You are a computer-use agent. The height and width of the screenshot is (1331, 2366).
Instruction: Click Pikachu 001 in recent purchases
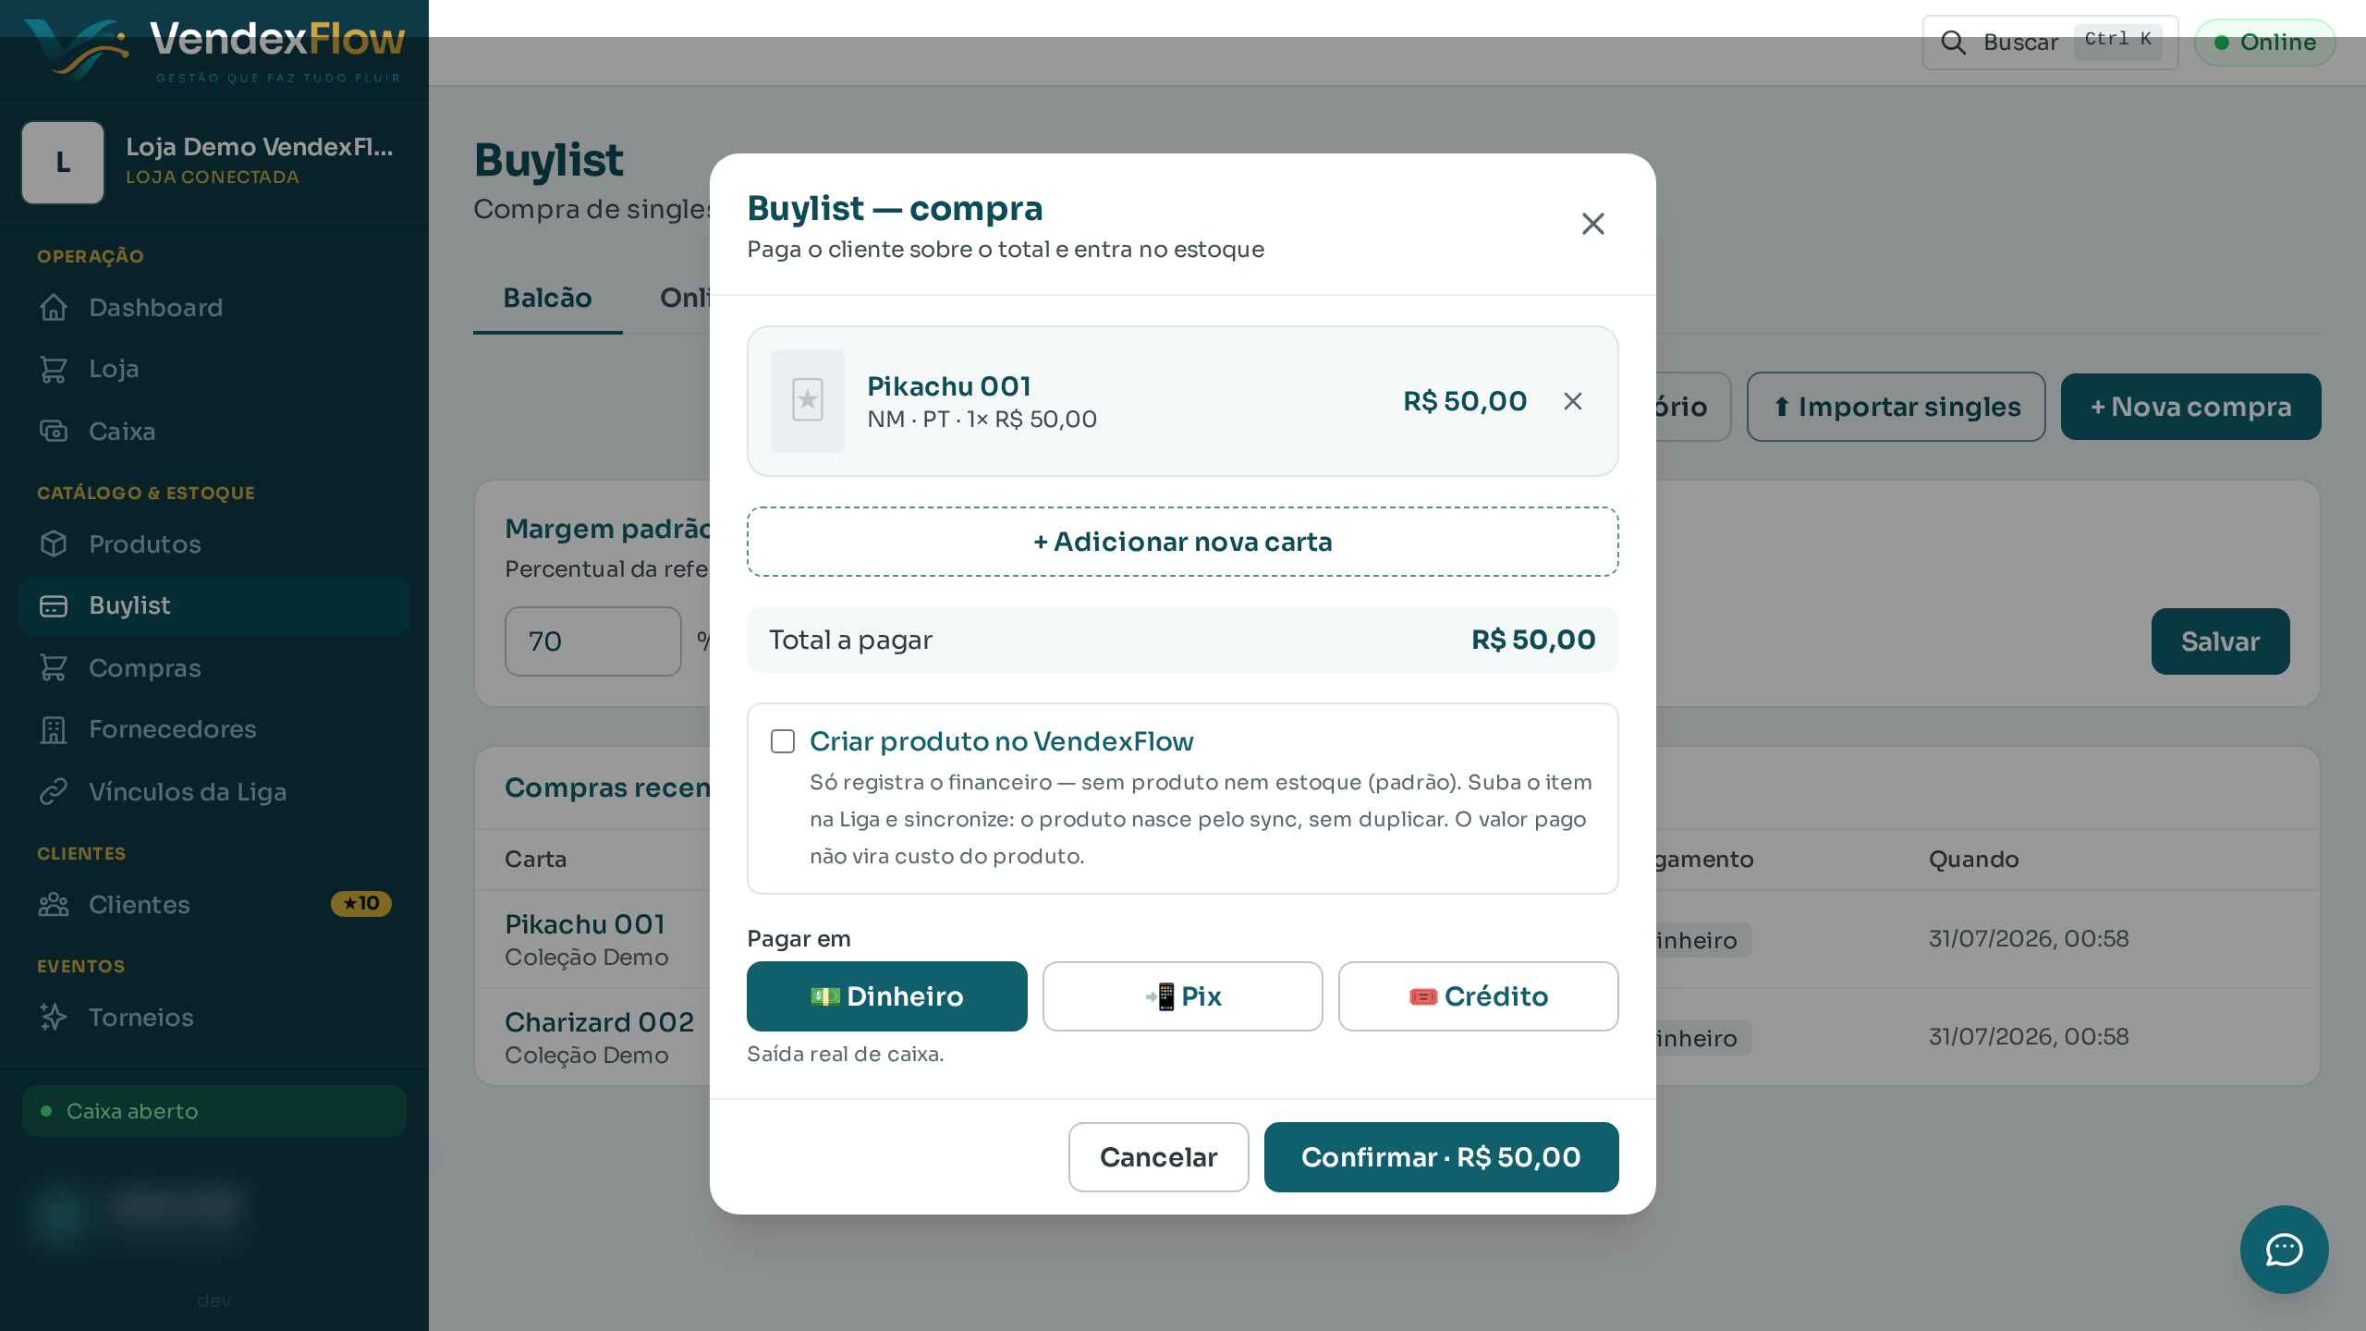[x=585, y=924]
